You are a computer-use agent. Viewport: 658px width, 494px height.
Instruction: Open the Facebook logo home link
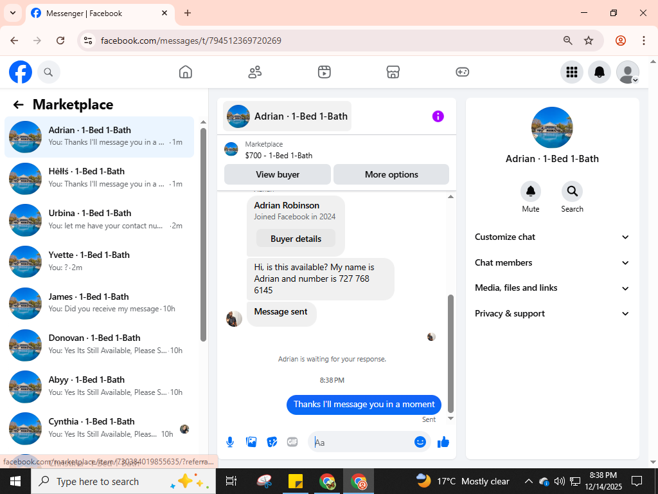coord(21,72)
